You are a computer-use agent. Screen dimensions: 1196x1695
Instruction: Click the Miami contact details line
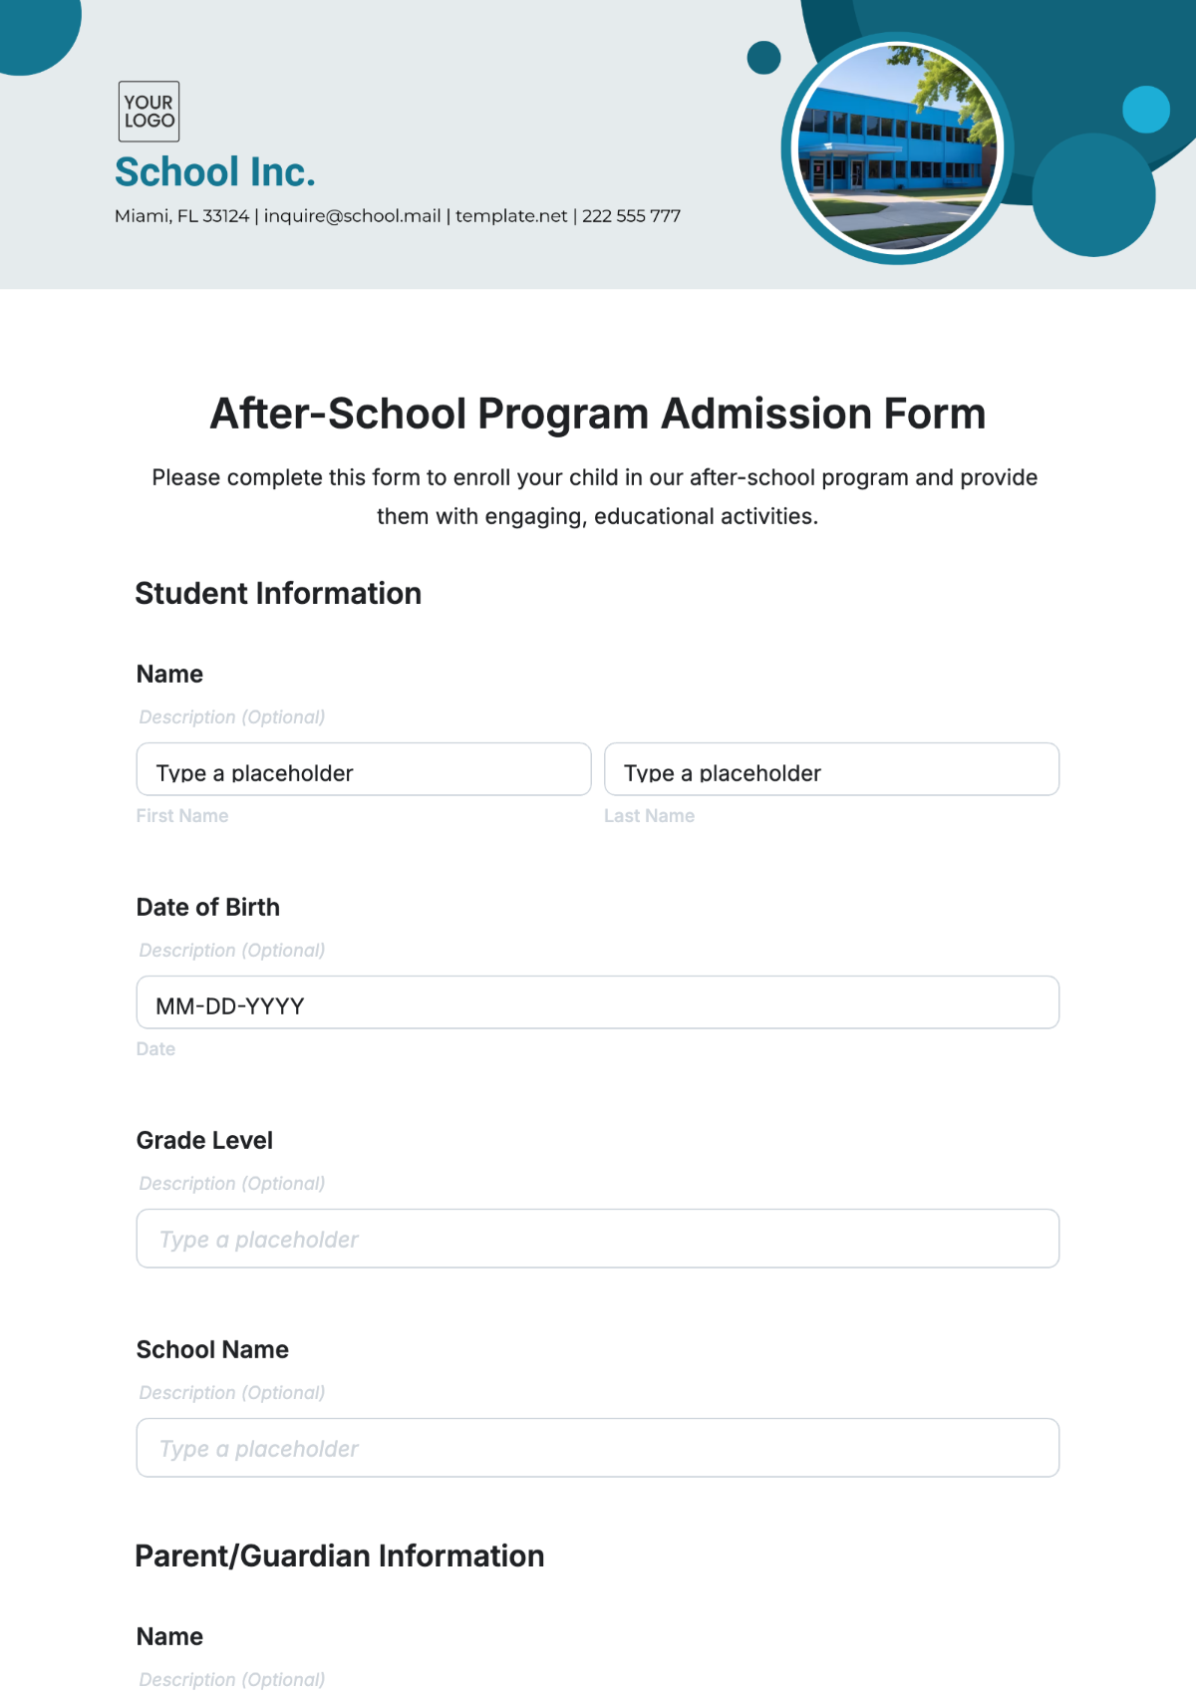click(x=398, y=216)
